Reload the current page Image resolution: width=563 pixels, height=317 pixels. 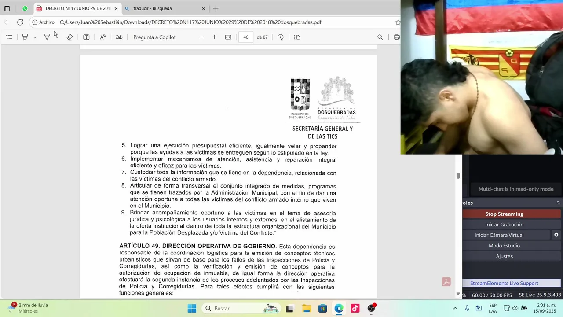pyautogui.click(x=20, y=22)
